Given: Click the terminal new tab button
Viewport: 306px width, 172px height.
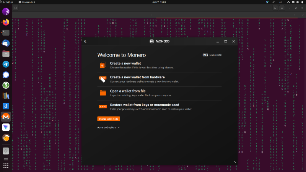Looking at the screenshot, I should point(16,8).
